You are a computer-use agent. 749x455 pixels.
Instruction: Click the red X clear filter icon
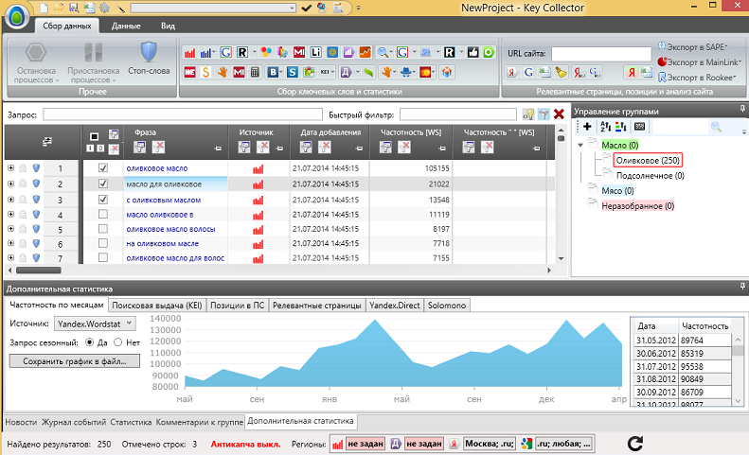(x=559, y=114)
